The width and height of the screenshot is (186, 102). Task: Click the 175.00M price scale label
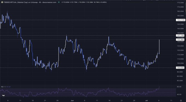[x=180, y=3]
